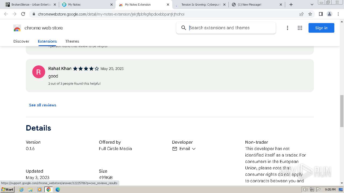The width and height of the screenshot is (344, 193).
Task: Click the search magnifier icon
Action: coord(184,28)
